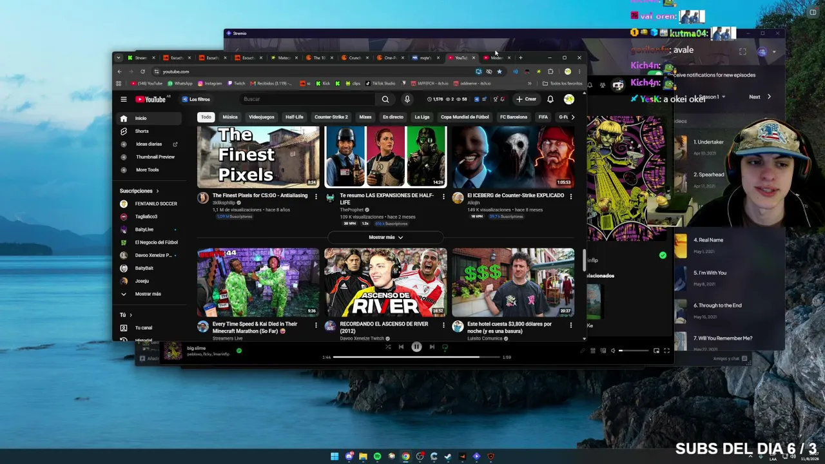Toggle Spotify shuffle
Screen dimensions: 825x464
pos(388,347)
